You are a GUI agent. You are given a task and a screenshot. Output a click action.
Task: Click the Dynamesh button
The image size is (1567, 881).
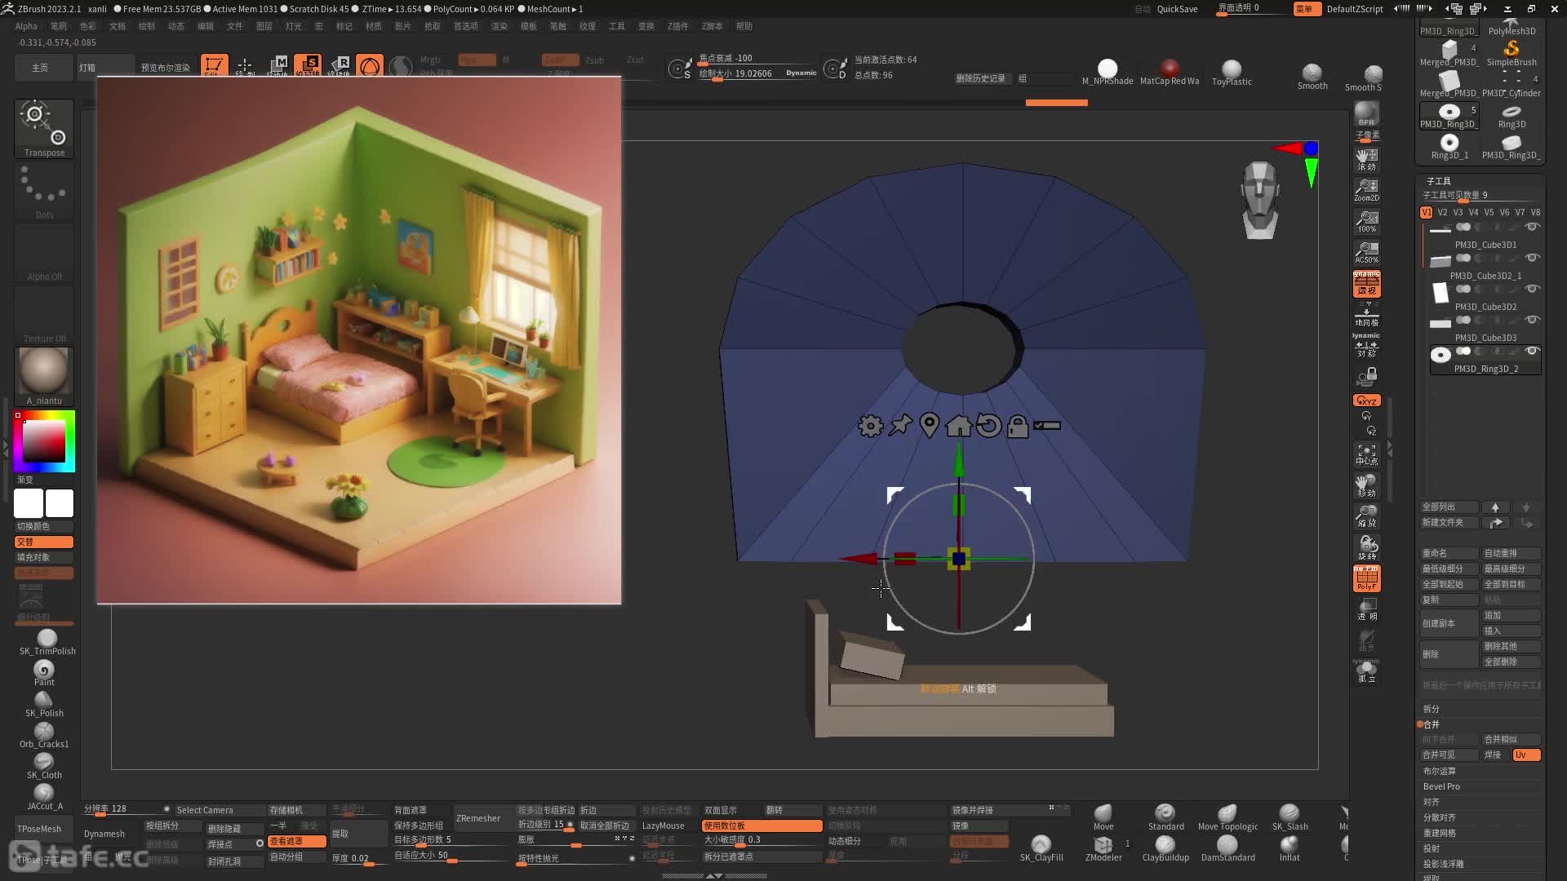click(x=104, y=834)
